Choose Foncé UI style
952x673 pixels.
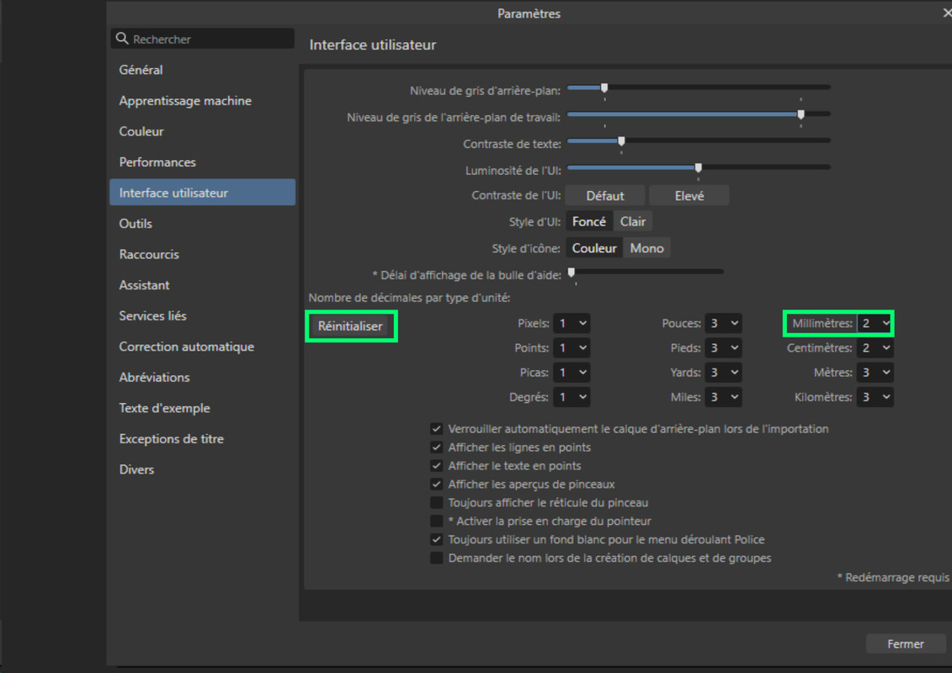[589, 221]
